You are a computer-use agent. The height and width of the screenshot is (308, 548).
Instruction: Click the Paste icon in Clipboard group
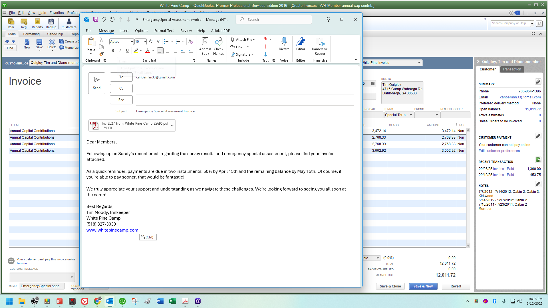coord(91,42)
